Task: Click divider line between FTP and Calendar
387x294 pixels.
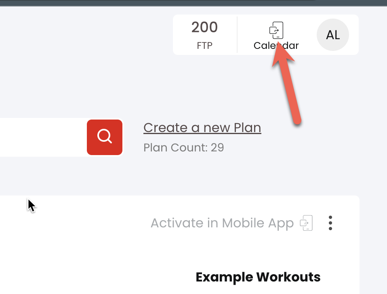Action: (237, 35)
